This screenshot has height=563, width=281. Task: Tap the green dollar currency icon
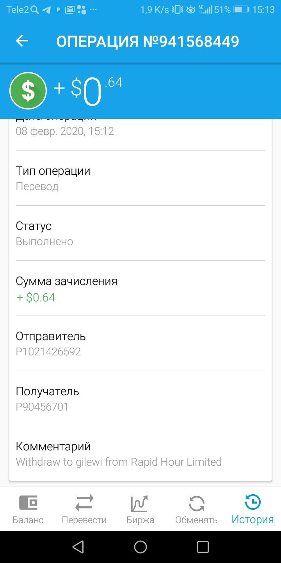click(28, 91)
